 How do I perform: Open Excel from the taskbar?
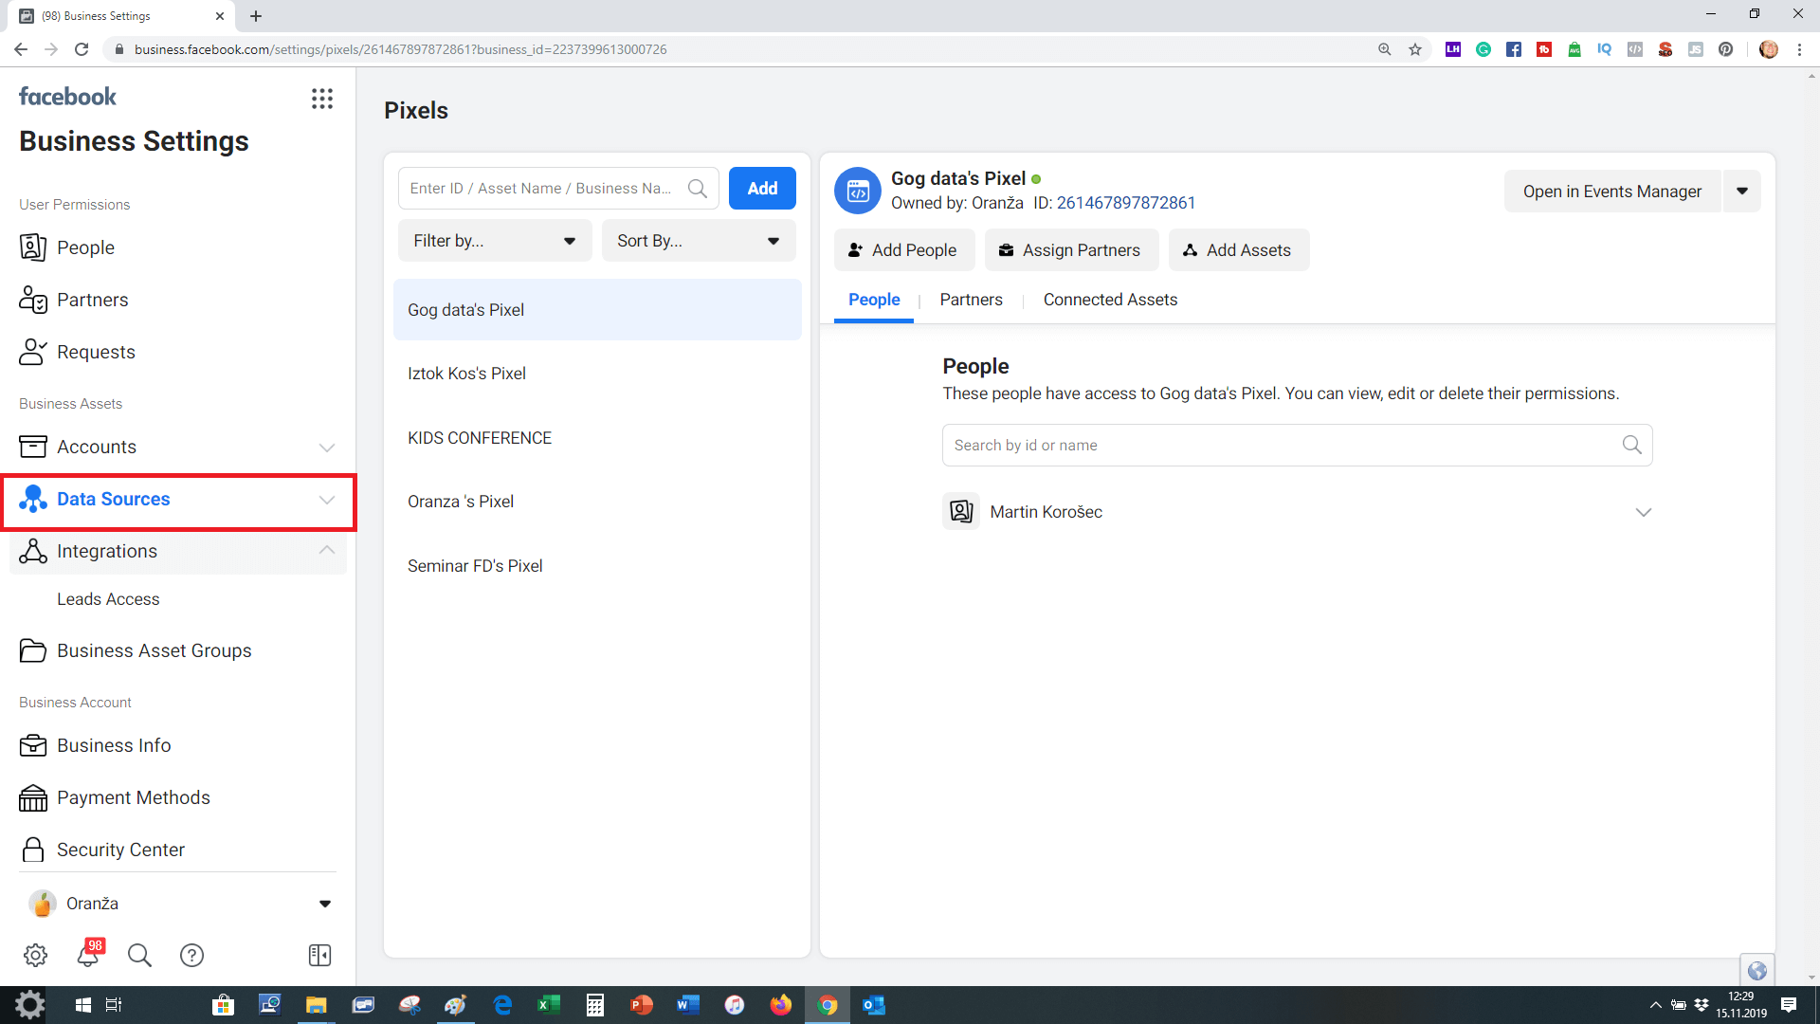(x=548, y=1005)
